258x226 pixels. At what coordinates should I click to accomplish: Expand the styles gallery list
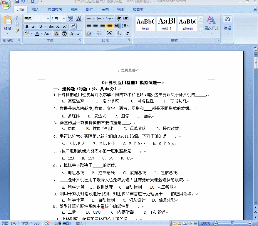(201, 30)
